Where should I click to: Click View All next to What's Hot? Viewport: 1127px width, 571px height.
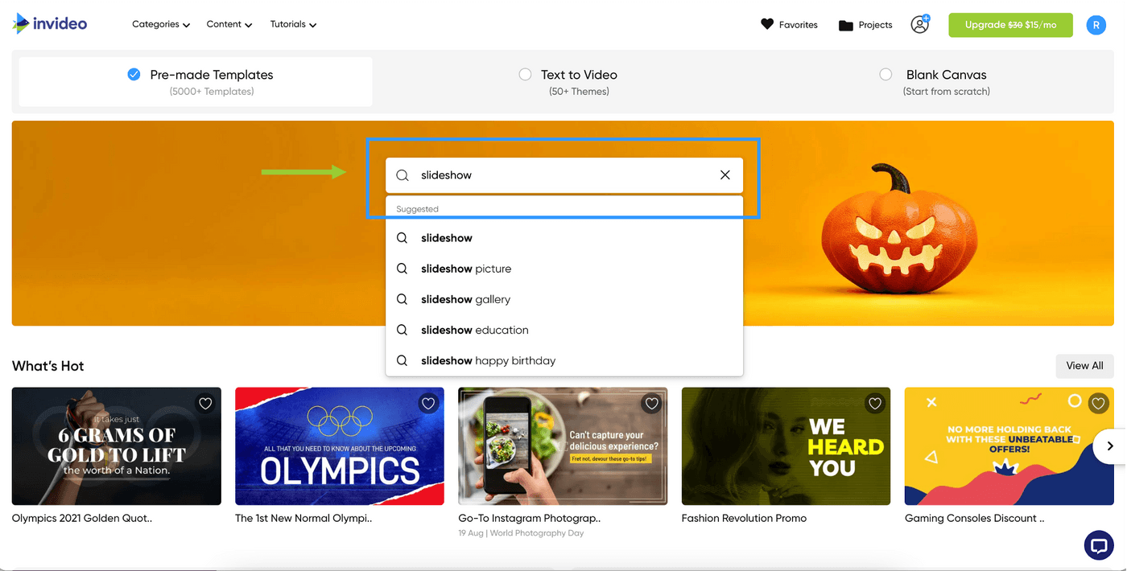tap(1084, 366)
